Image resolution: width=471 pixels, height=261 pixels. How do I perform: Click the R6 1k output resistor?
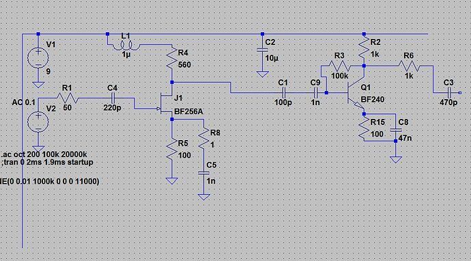(x=409, y=66)
